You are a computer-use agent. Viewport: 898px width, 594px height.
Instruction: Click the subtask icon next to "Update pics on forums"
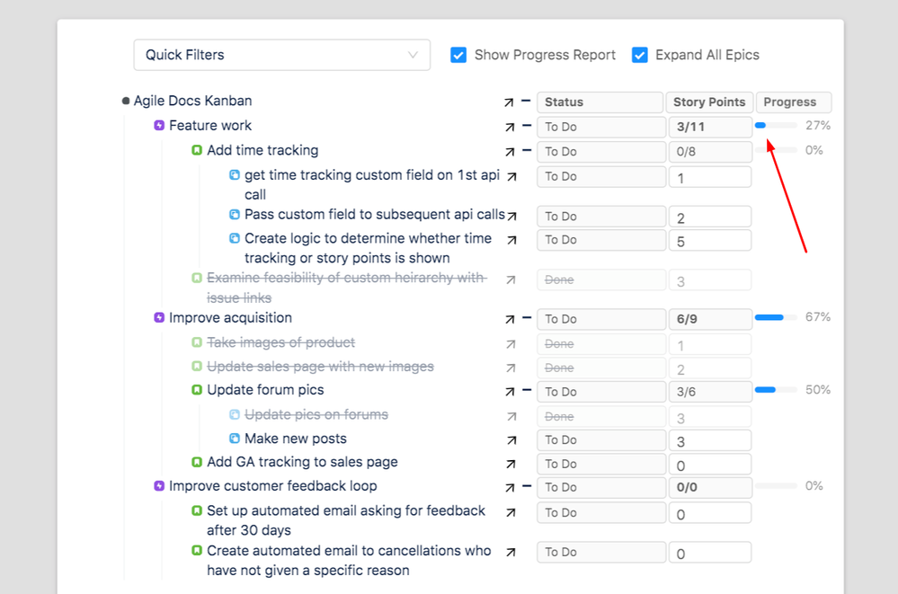[x=234, y=414]
